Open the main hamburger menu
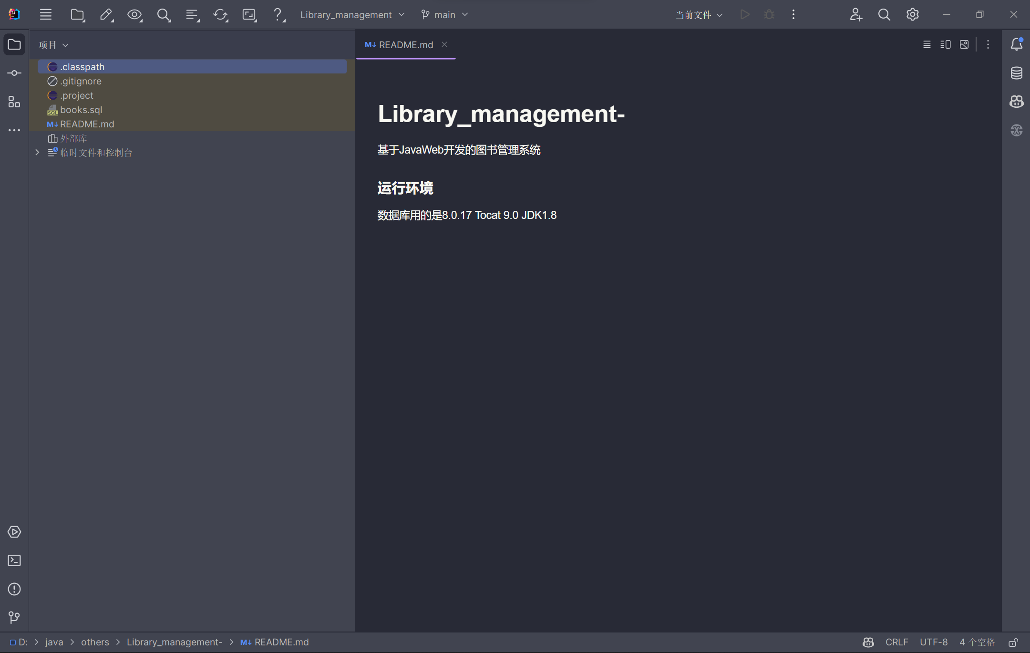This screenshot has height=653, width=1030. coord(46,15)
